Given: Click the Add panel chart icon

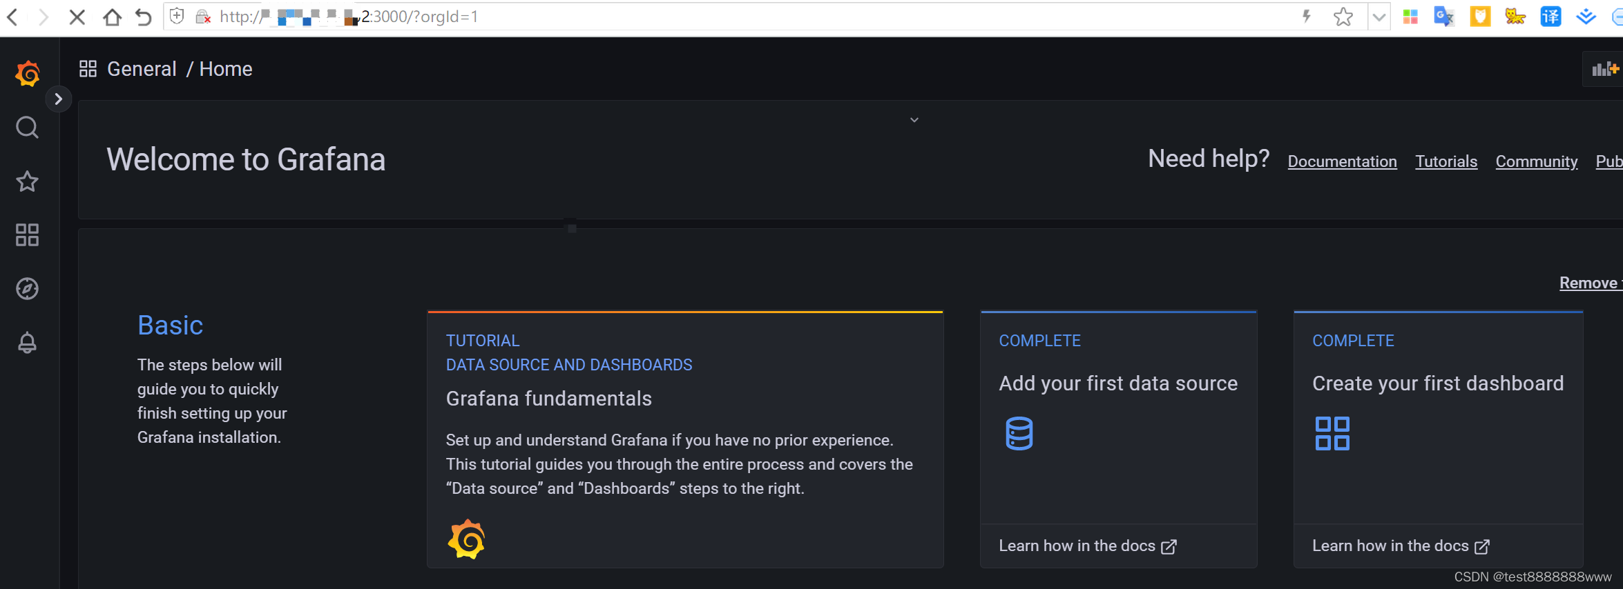Looking at the screenshot, I should (1604, 69).
